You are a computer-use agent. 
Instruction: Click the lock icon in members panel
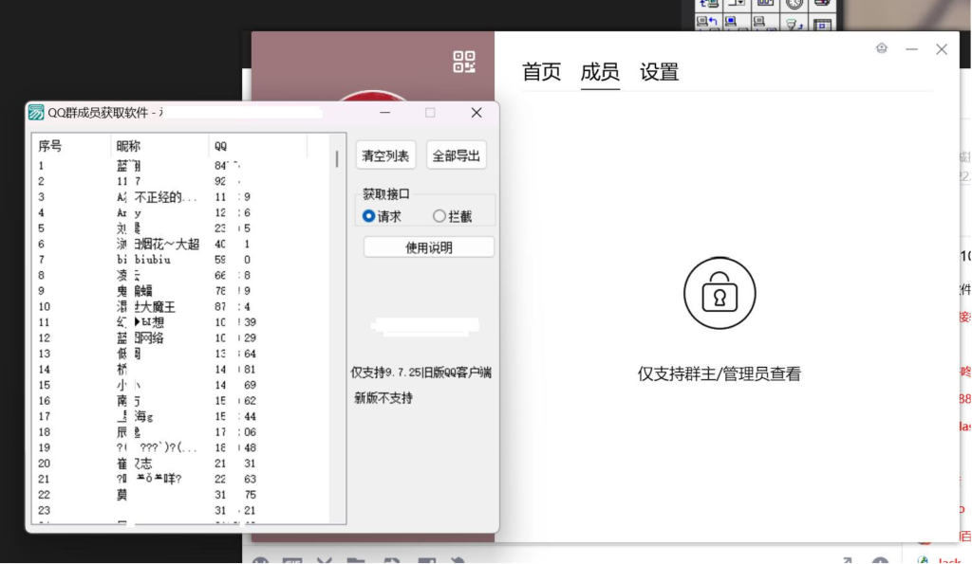(x=720, y=294)
